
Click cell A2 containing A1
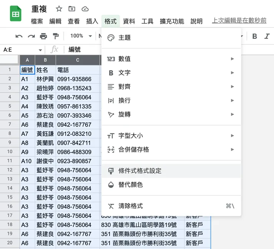[x=27, y=79]
